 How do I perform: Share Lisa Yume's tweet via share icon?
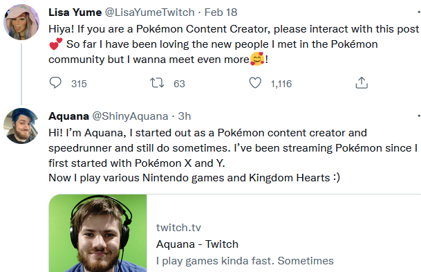(x=362, y=83)
